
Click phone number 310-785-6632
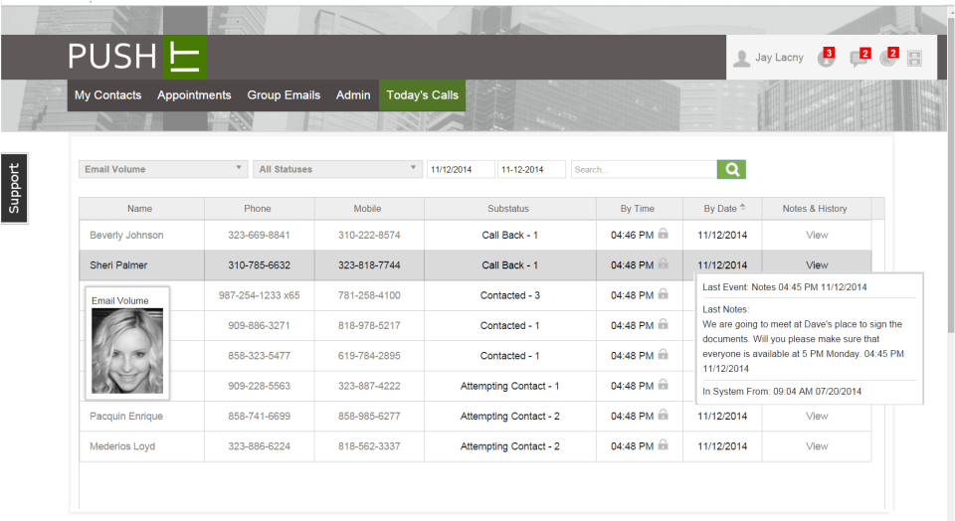[x=259, y=265]
